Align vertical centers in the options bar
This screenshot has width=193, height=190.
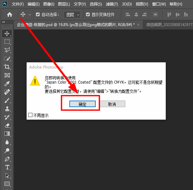178,14
